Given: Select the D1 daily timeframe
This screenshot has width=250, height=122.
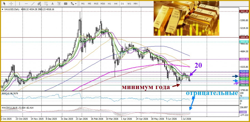Looking at the screenshot, I should 122,4.
